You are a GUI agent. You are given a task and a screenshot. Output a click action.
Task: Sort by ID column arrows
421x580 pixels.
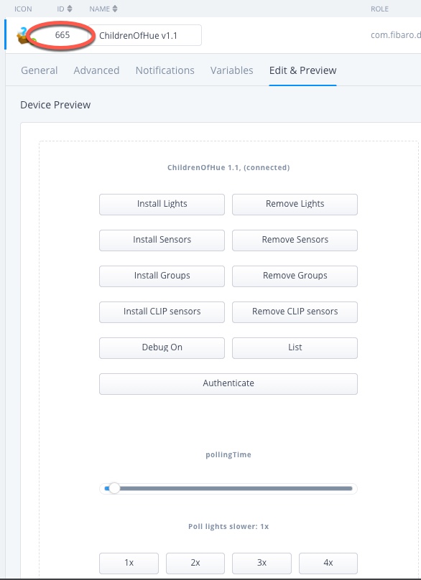(70, 9)
